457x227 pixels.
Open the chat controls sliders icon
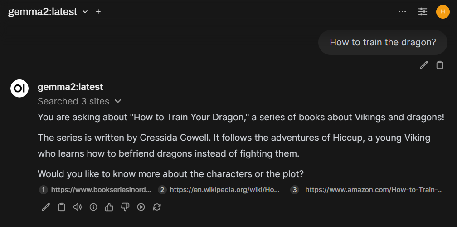(423, 11)
